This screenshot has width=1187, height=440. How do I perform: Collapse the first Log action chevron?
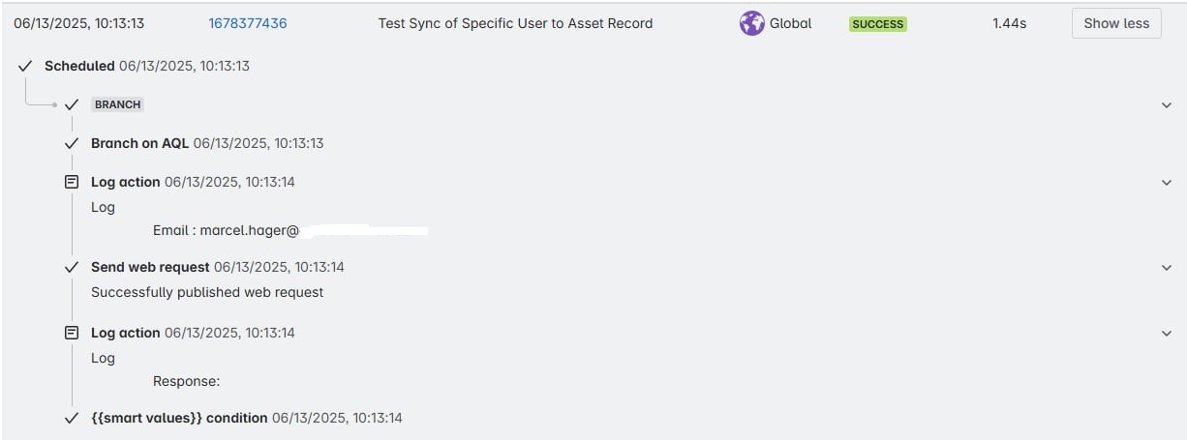pos(1166,183)
